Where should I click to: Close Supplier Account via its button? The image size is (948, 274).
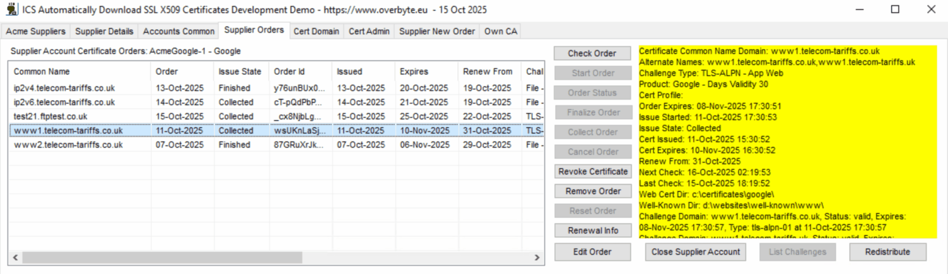(696, 252)
